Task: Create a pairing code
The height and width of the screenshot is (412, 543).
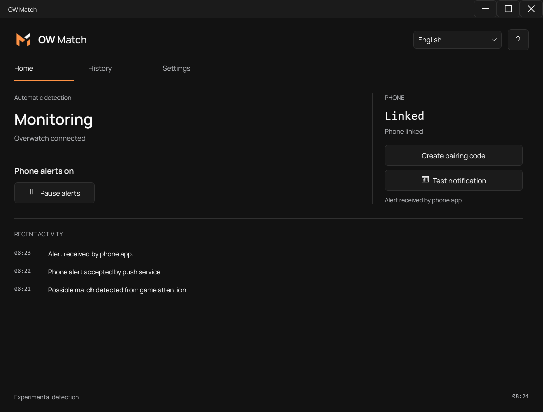Action: (454, 156)
